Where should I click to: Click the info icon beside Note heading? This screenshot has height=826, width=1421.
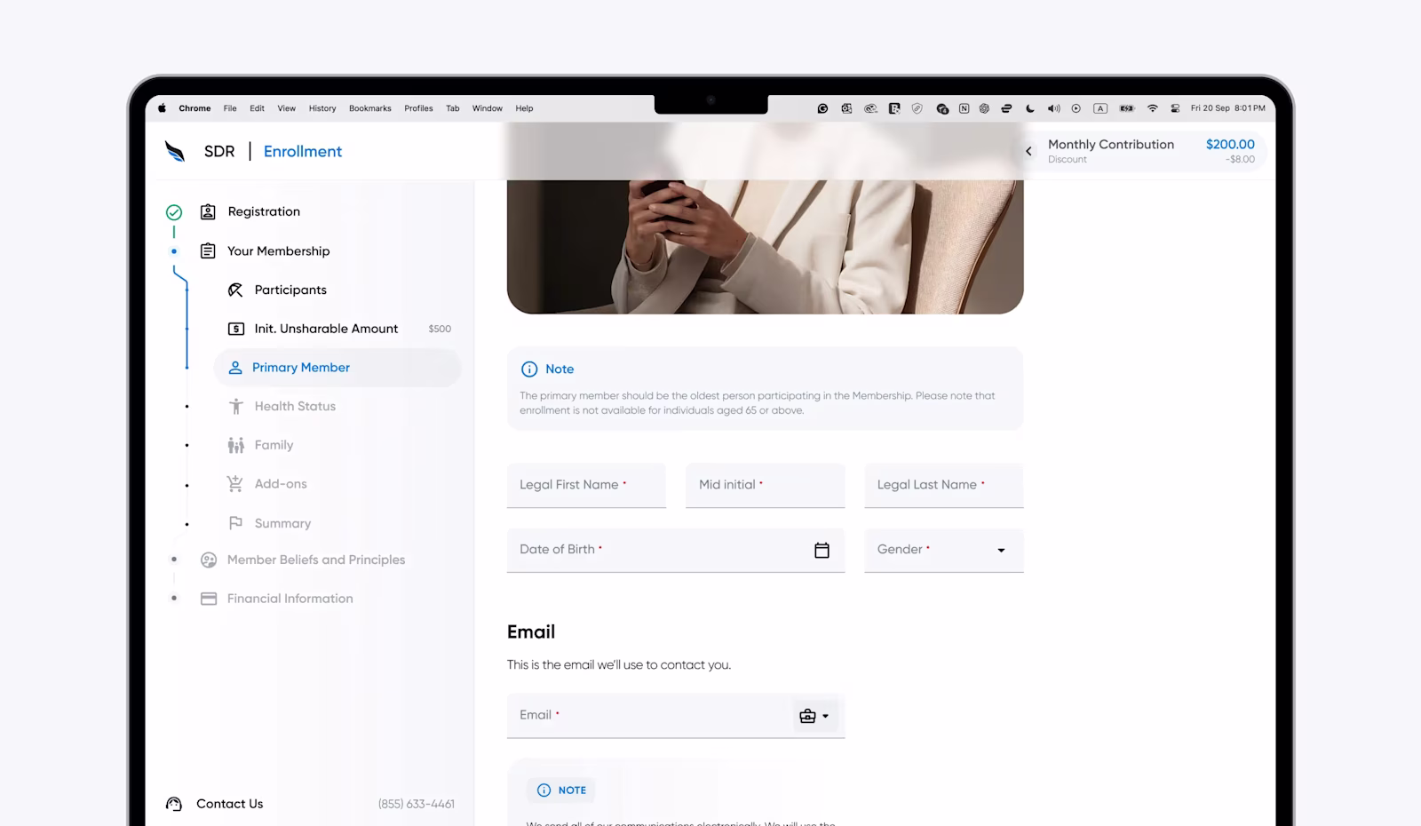point(529,369)
